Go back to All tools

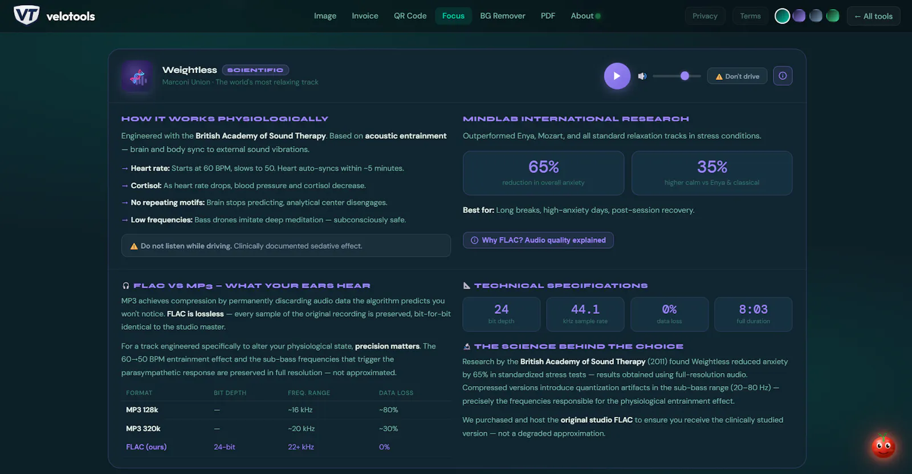tap(873, 16)
